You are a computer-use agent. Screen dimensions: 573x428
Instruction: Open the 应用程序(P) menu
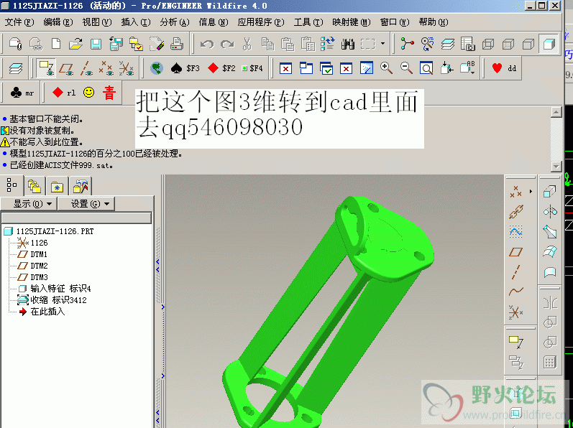point(260,22)
